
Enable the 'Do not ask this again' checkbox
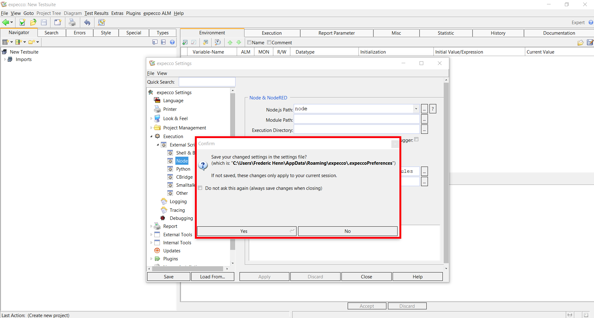200,188
